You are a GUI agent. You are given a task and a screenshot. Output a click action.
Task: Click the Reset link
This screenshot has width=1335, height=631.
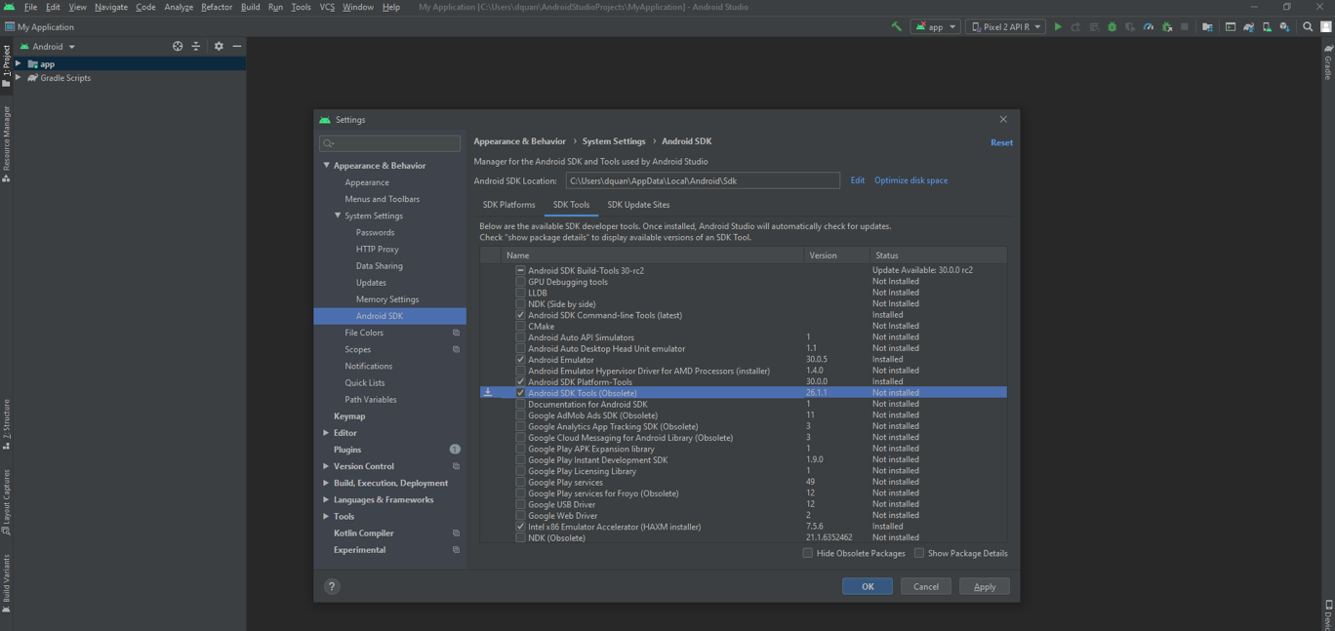(x=1001, y=142)
